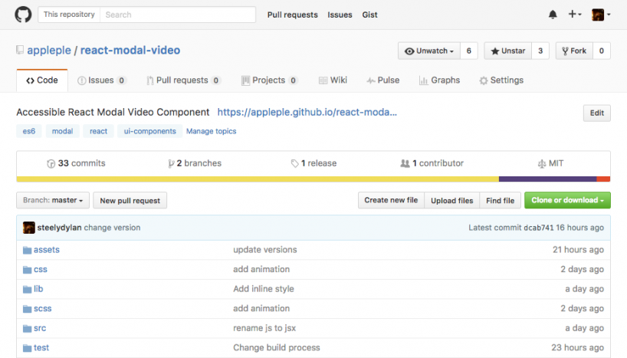Open the Settings tab
Viewport: 627px width, 358px height.
501,80
